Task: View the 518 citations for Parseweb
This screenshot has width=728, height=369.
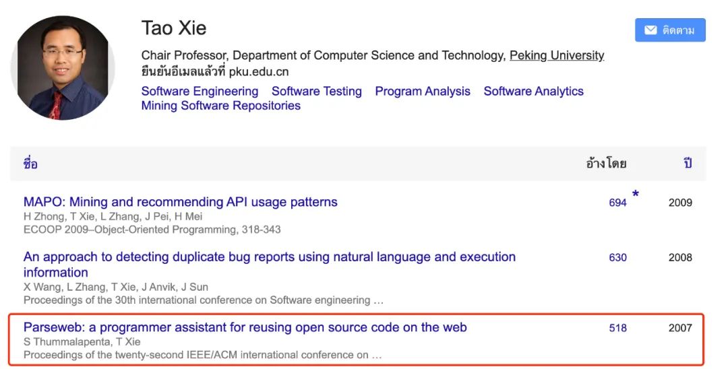Action: tap(617, 328)
